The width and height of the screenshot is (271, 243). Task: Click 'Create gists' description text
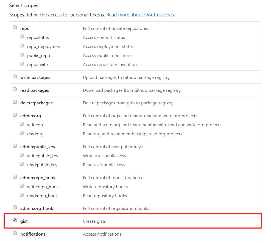pos(94,221)
